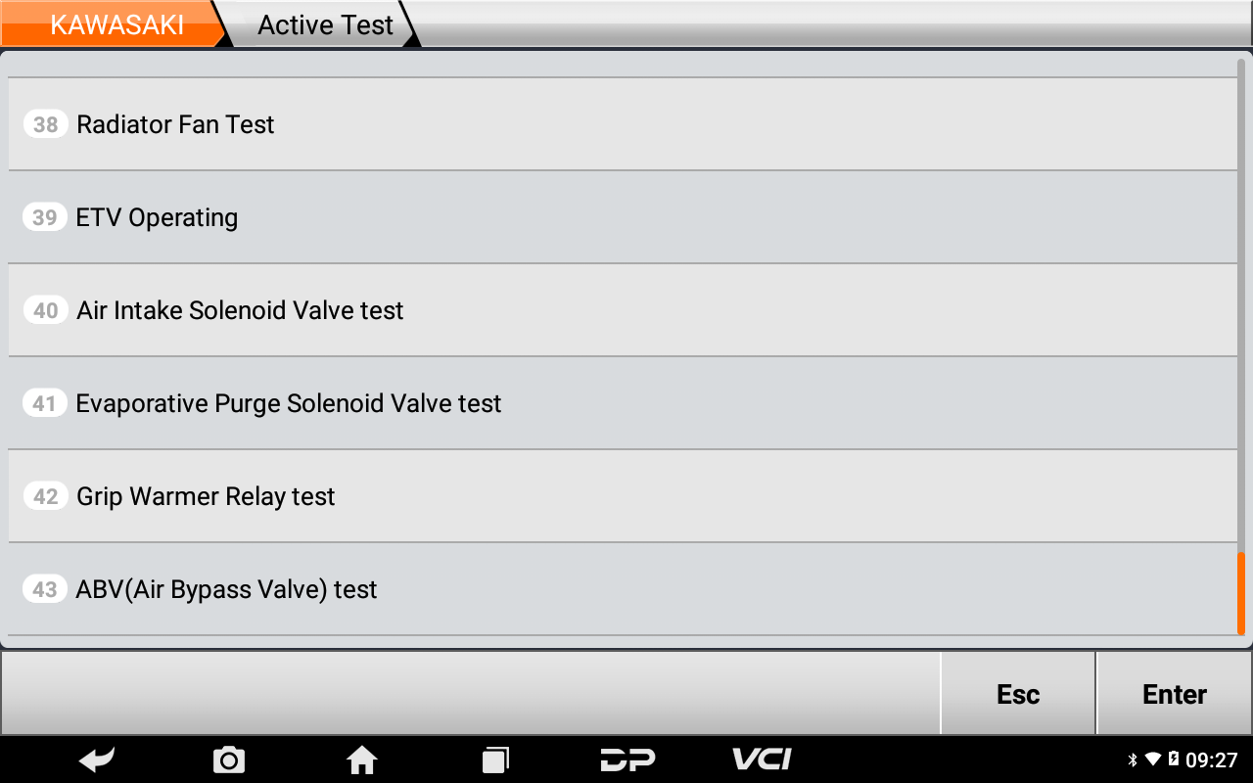
Task: Tap the Bluetooth status icon
Action: pyautogui.click(x=1133, y=760)
